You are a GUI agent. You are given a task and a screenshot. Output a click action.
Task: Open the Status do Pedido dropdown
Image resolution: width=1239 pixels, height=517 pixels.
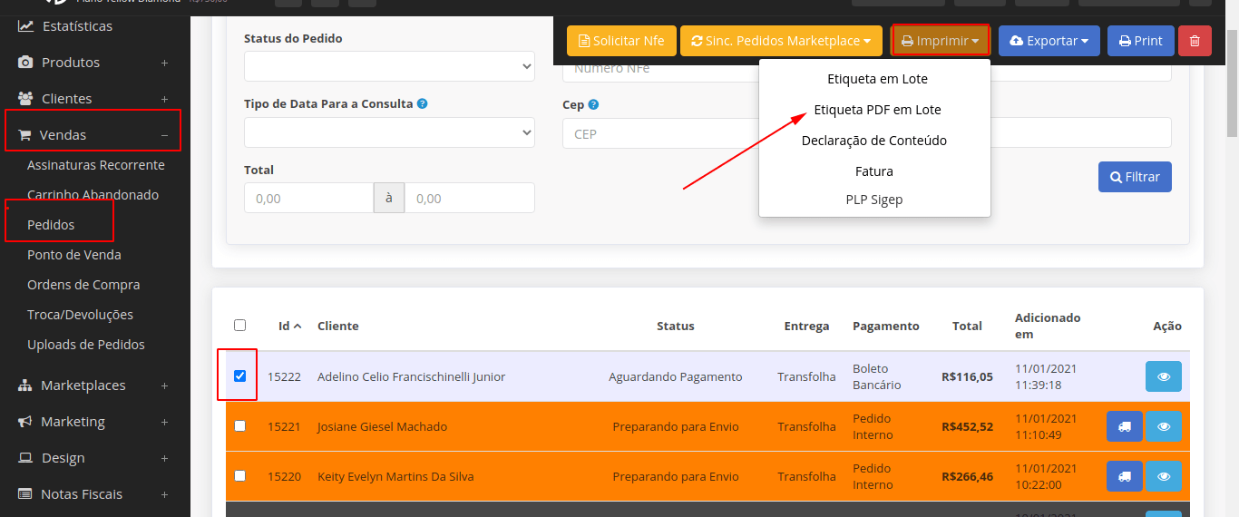[389, 66]
